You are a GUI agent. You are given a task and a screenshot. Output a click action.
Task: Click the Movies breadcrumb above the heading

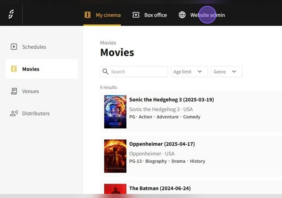(108, 43)
